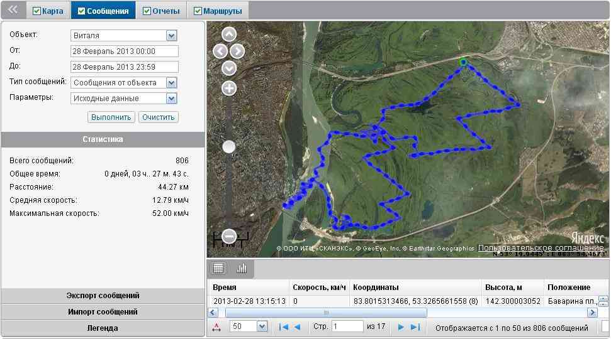This screenshot has width=611, height=339.
Task: Toggle the Маршруты checkbox
Action: (198, 11)
